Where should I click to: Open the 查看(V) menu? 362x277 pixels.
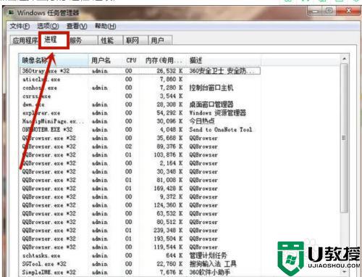click(77, 26)
